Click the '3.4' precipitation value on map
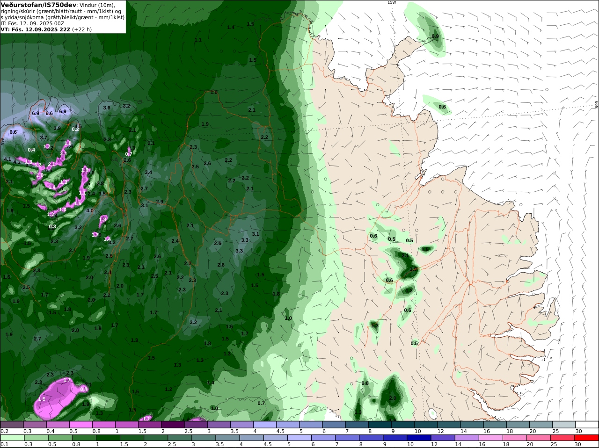This screenshot has width=599, height=448. coord(148,172)
